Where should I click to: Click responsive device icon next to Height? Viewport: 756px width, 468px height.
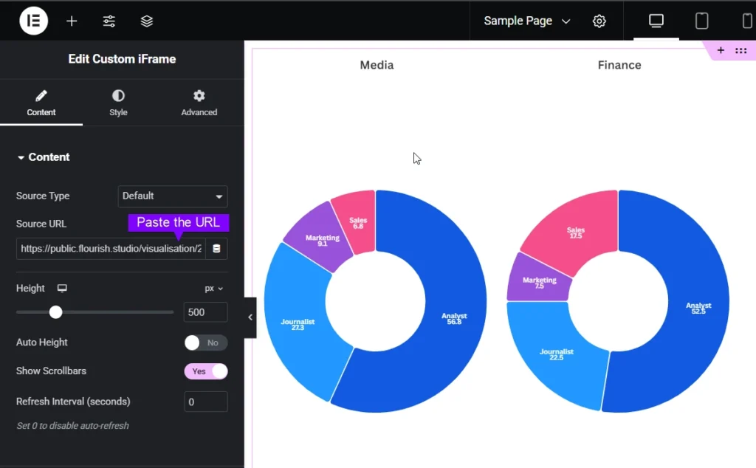[x=62, y=288]
